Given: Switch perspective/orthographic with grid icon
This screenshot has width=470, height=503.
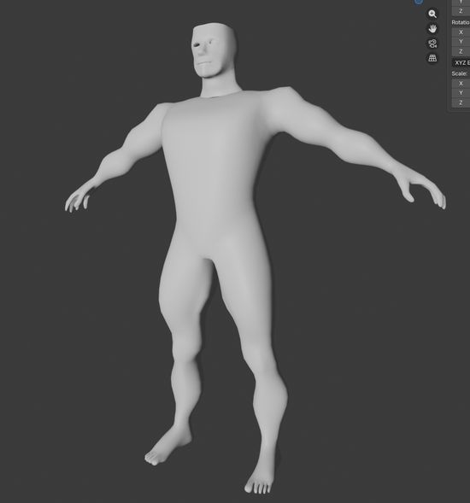Looking at the screenshot, I should (432, 58).
